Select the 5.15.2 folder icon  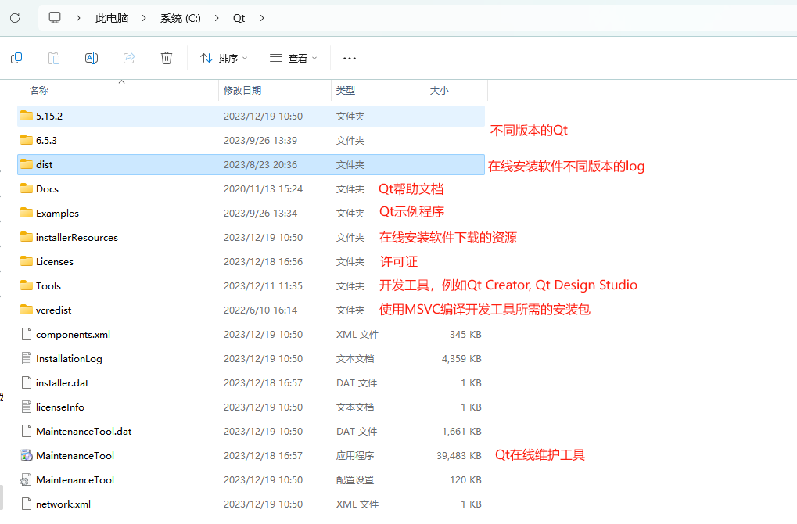(x=27, y=116)
